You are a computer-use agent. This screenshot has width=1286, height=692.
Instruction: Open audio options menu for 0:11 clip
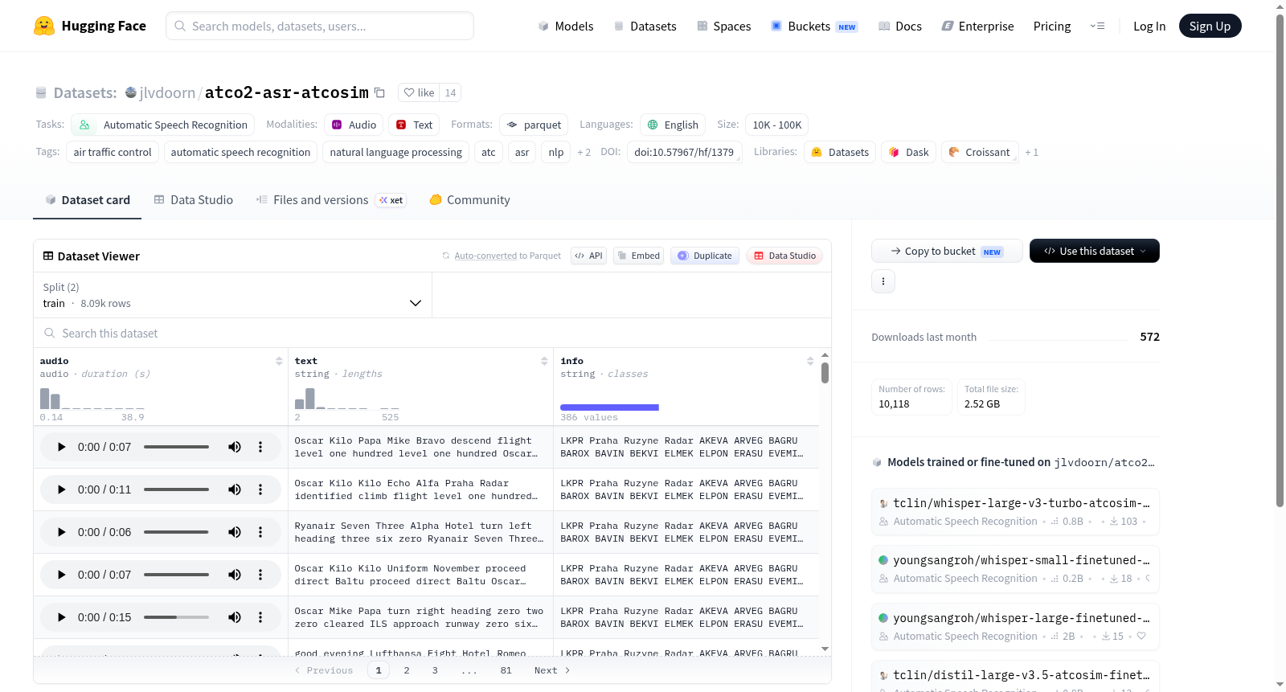[260, 489]
